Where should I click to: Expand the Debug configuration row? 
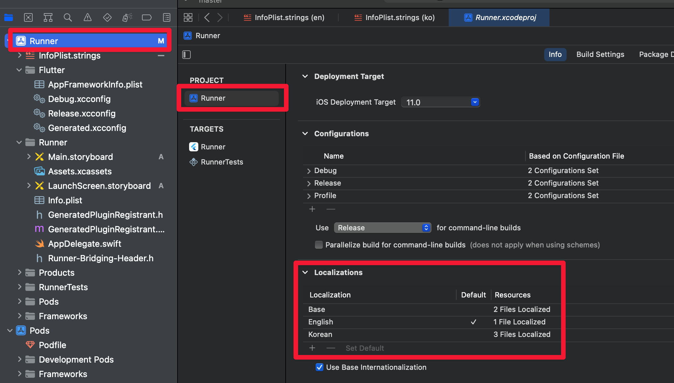(x=309, y=171)
